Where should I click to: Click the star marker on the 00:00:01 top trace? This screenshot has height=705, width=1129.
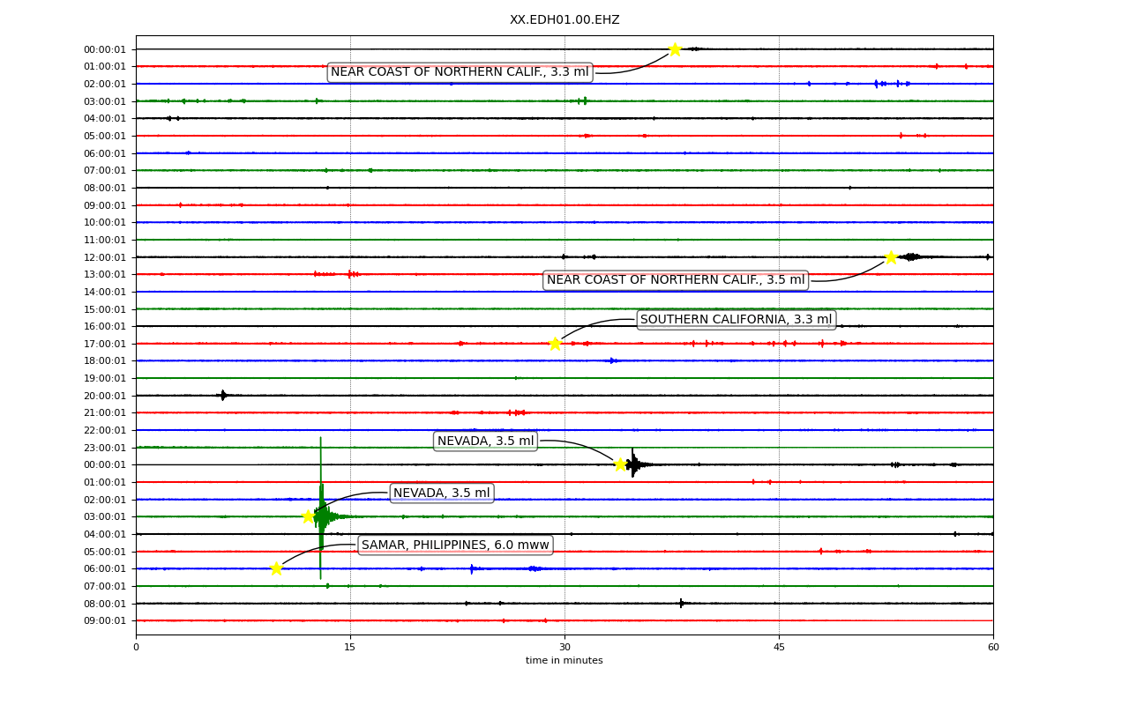tap(675, 49)
